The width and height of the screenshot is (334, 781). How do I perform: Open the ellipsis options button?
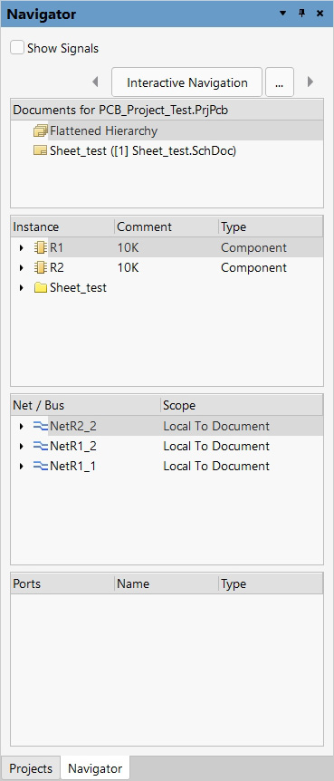pos(280,82)
